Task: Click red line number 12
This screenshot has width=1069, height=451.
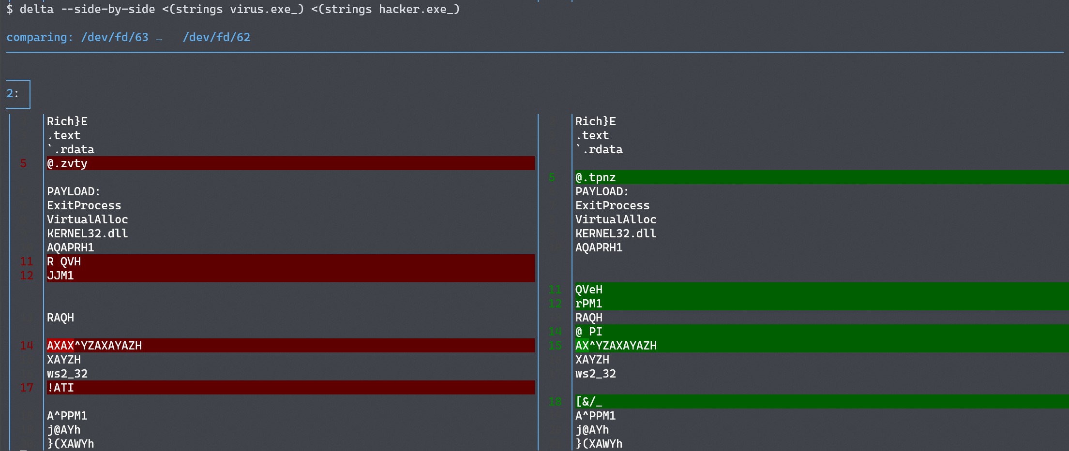Action: click(x=27, y=276)
